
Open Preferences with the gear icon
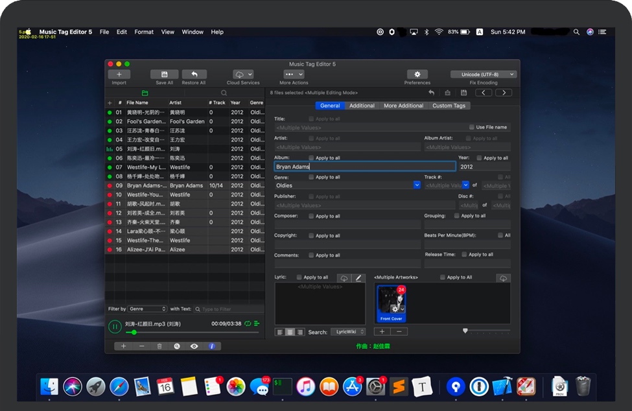pos(417,75)
